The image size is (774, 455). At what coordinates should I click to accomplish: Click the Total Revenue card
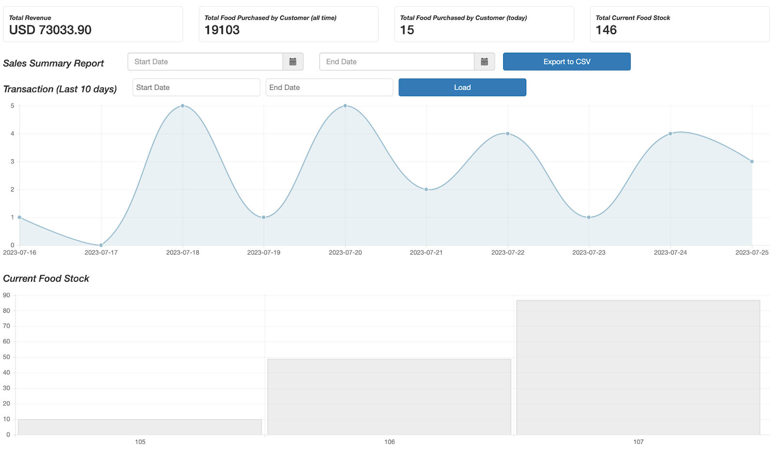tap(93, 24)
